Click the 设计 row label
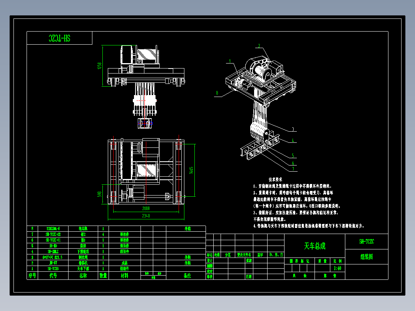 click(209, 261)
